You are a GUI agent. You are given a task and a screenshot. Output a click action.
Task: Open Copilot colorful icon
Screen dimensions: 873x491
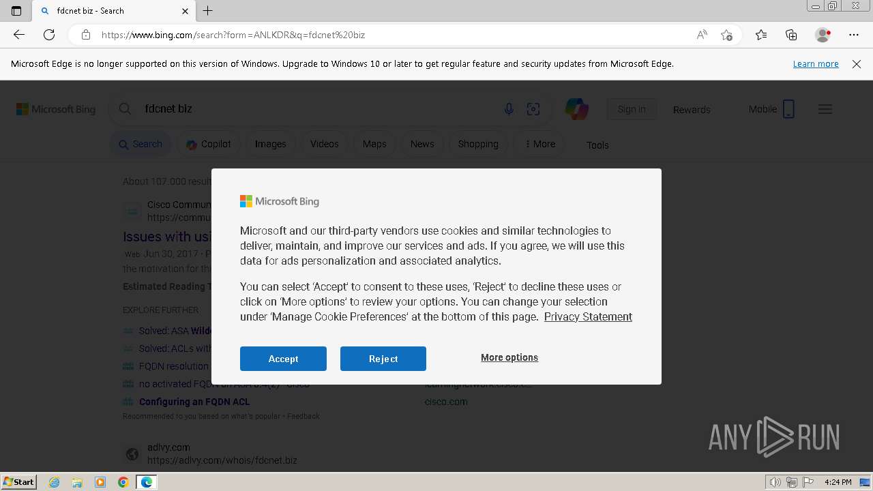pos(576,109)
